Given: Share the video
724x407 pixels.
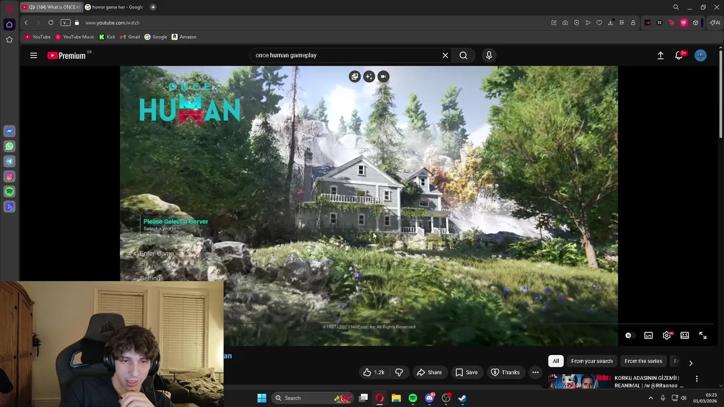Looking at the screenshot, I should (x=429, y=372).
